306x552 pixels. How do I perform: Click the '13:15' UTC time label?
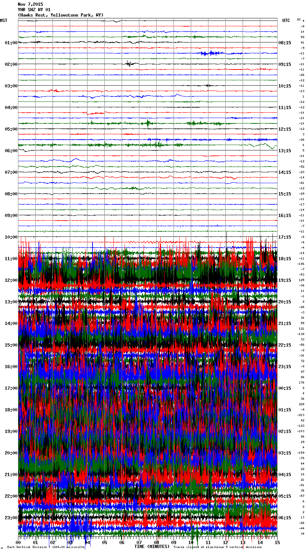coord(285,151)
